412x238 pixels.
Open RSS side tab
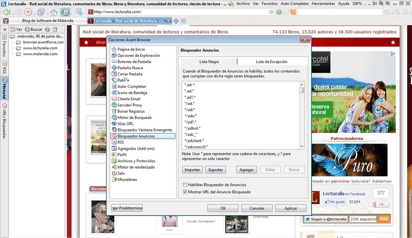4,68
